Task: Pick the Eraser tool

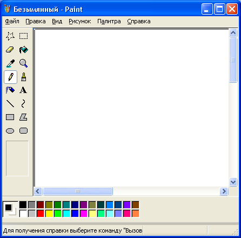Action: tap(10, 50)
